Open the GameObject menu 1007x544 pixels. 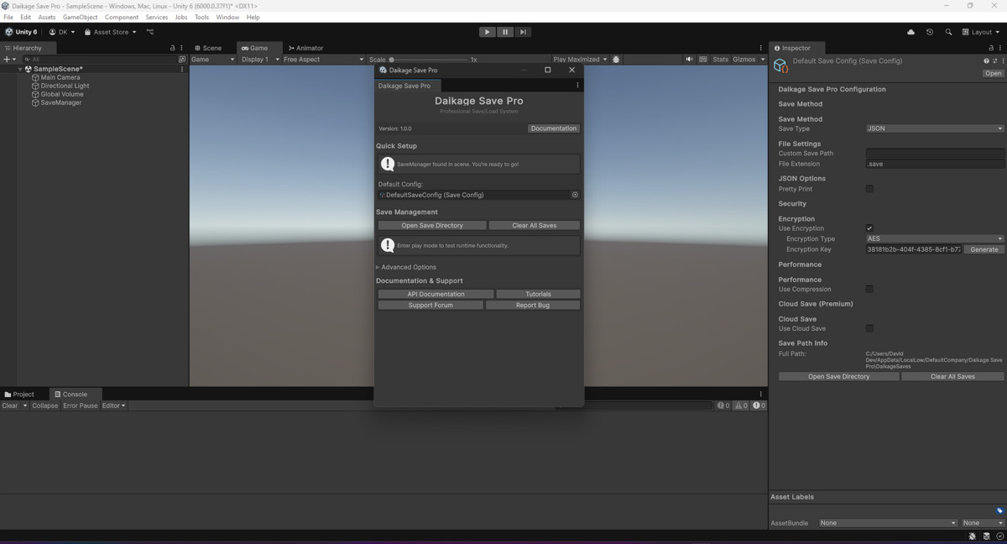coord(80,17)
